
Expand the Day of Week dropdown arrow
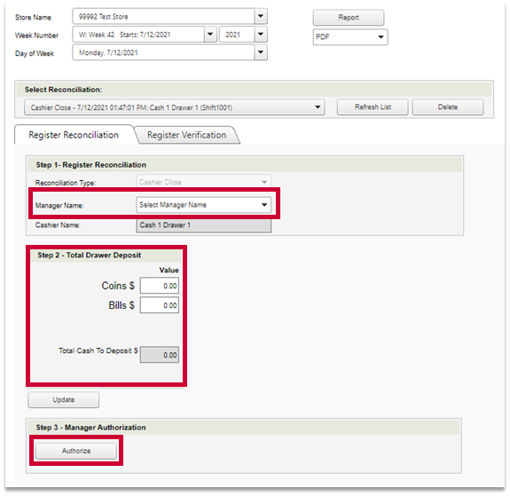[261, 52]
